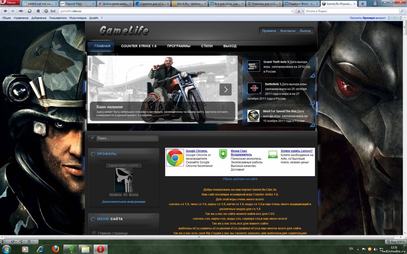The width and height of the screenshot is (407, 254).
Task: Open the Мультимедиа admin menu
Action: point(78,18)
